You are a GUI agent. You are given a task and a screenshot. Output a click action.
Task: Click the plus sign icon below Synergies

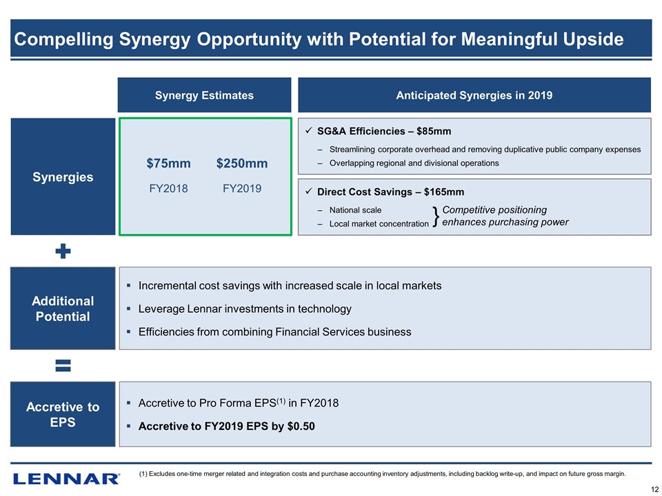tap(63, 251)
